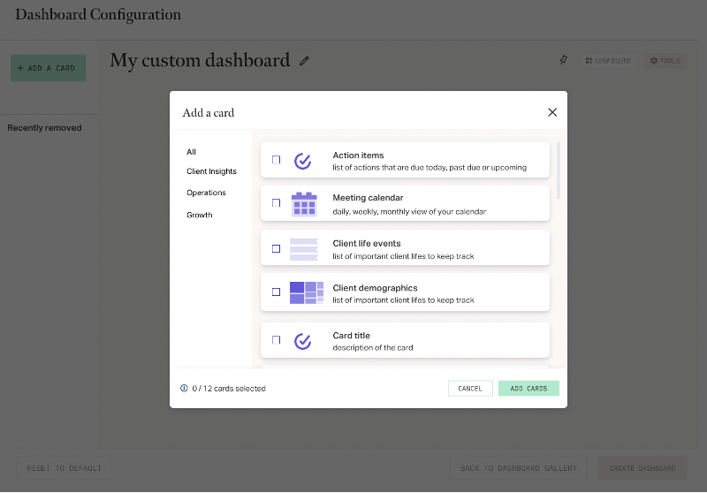Image resolution: width=707 pixels, height=493 pixels.
Task: Enable the Card title checkbox
Action: pos(276,340)
